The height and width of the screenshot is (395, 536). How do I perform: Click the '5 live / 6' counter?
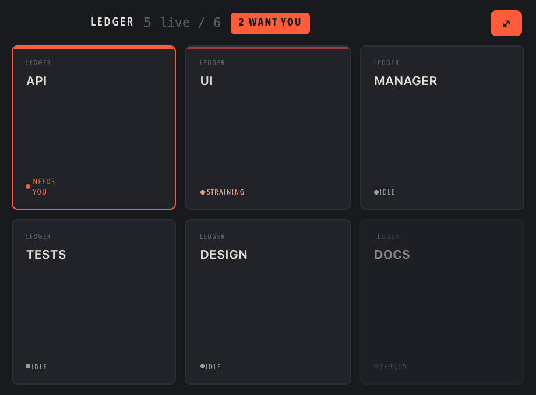(x=182, y=23)
